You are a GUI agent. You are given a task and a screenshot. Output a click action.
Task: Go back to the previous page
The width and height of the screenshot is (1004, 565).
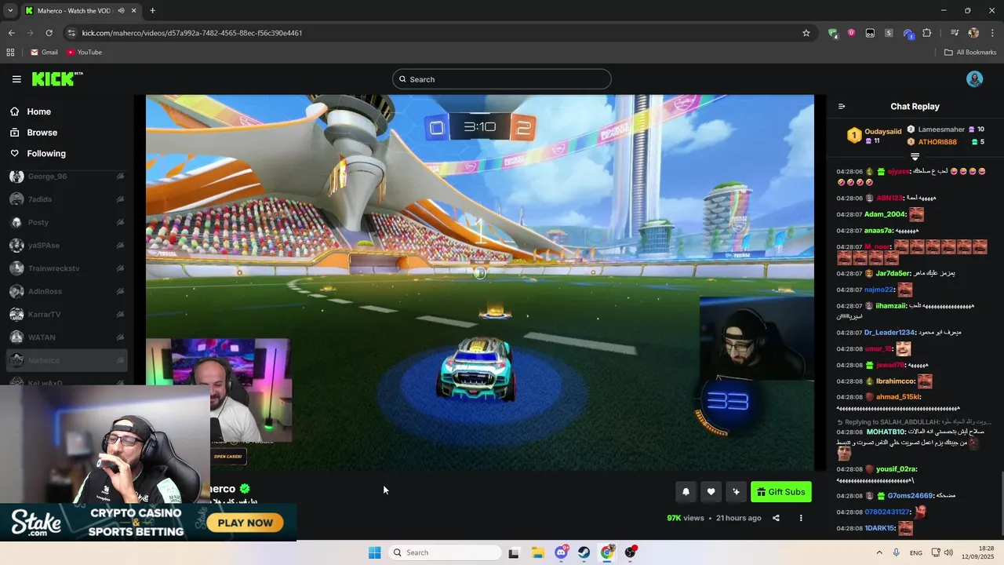click(x=11, y=33)
